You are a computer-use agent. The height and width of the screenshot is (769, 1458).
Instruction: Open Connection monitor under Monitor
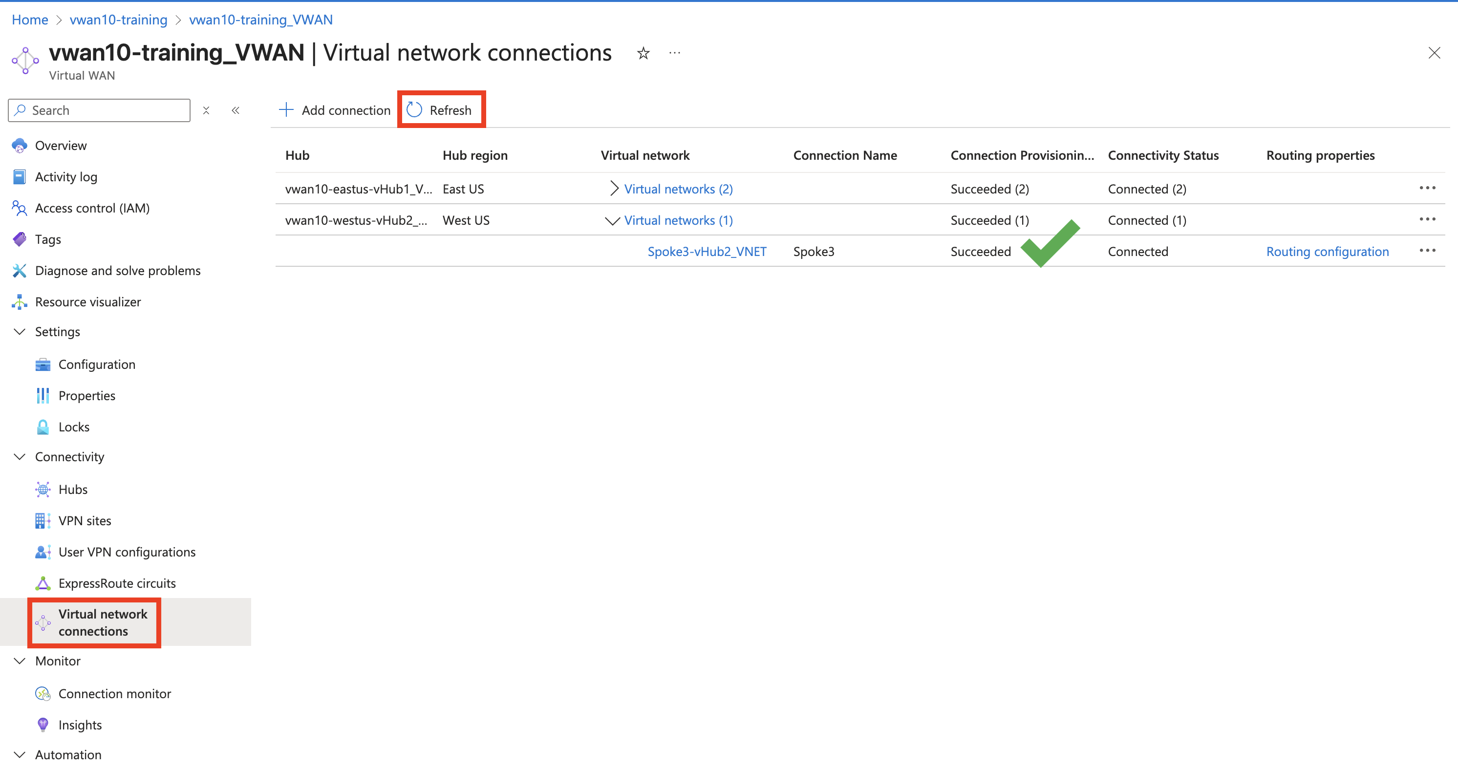coord(114,693)
